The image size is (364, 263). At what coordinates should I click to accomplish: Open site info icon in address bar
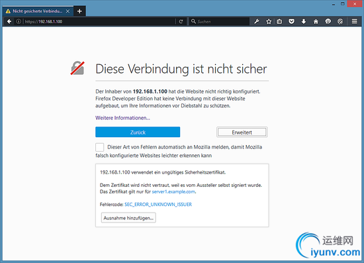[19, 21]
